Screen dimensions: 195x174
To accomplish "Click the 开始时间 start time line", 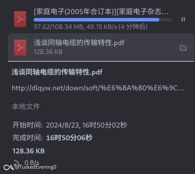I will click(70, 125).
